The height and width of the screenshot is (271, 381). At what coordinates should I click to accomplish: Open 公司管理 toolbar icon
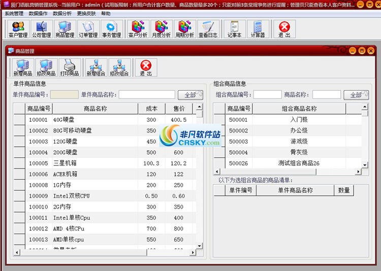click(41, 29)
